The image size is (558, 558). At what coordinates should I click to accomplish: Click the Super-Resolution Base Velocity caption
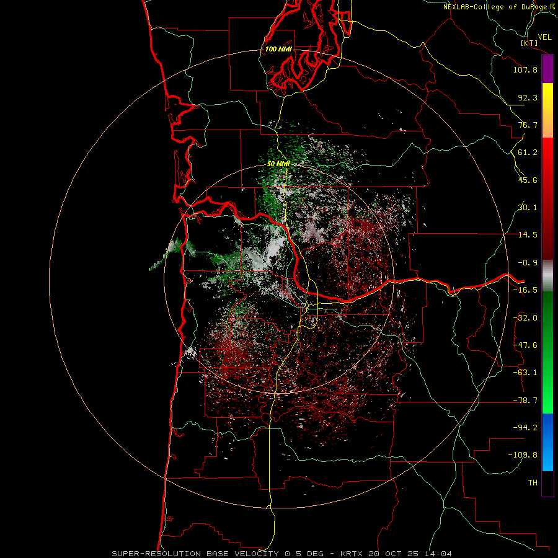(282, 554)
